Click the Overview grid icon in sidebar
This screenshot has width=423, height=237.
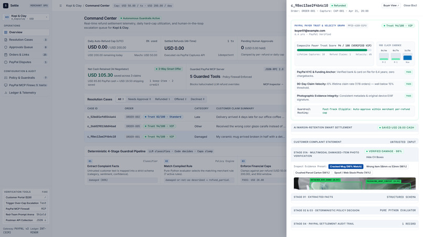tap(6, 32)
